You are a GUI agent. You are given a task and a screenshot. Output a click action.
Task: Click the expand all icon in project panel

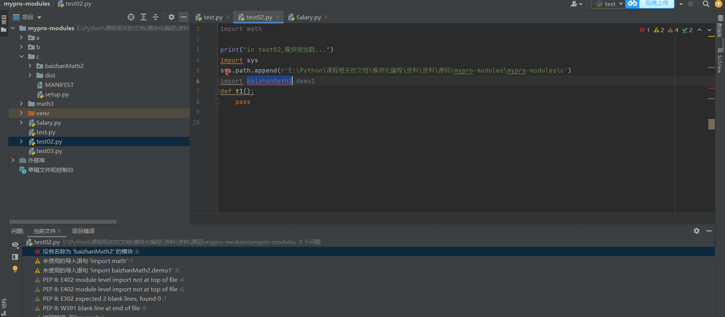pos(143,17)
